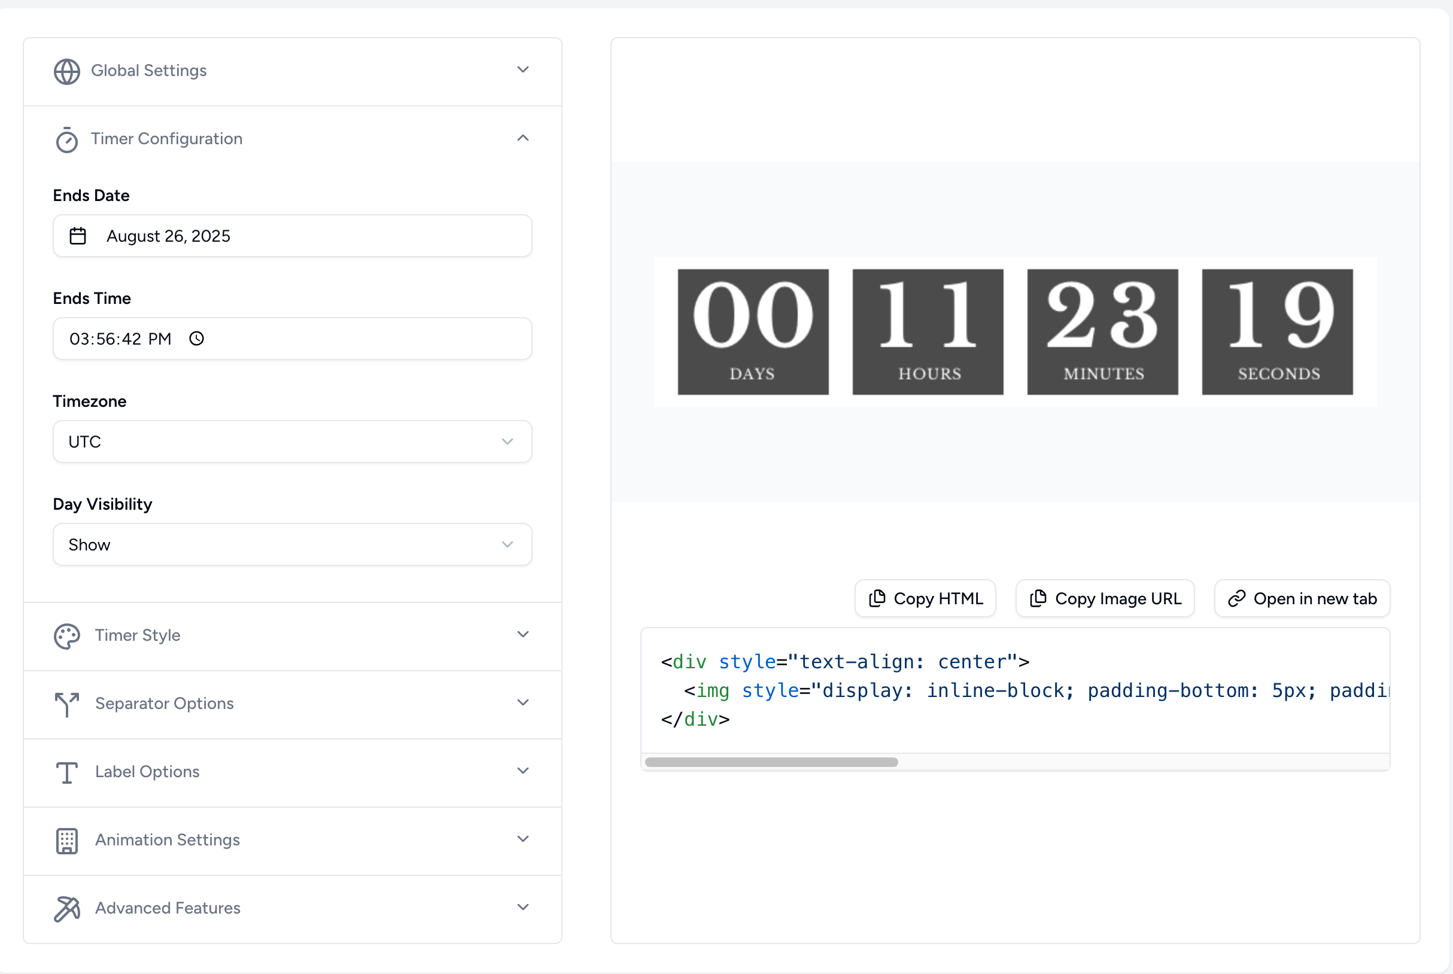Expand the Separator Options section
1453x974 pixels.
coord(522,702)
